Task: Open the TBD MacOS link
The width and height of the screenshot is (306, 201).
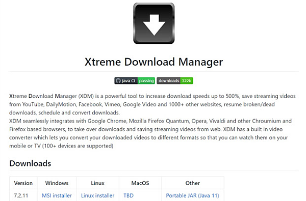Action: [129, 195]
